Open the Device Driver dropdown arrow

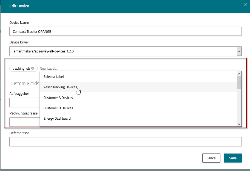coord(239,51)
